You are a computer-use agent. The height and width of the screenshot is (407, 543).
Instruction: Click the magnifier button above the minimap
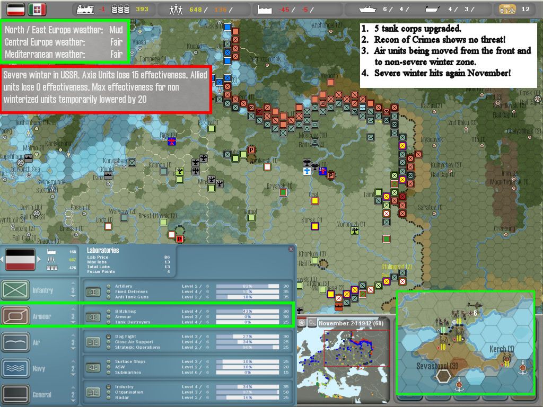312,322
